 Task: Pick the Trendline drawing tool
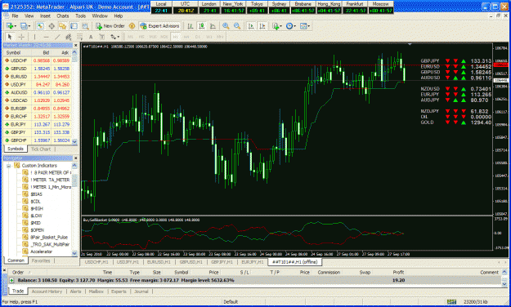(57, 37)
